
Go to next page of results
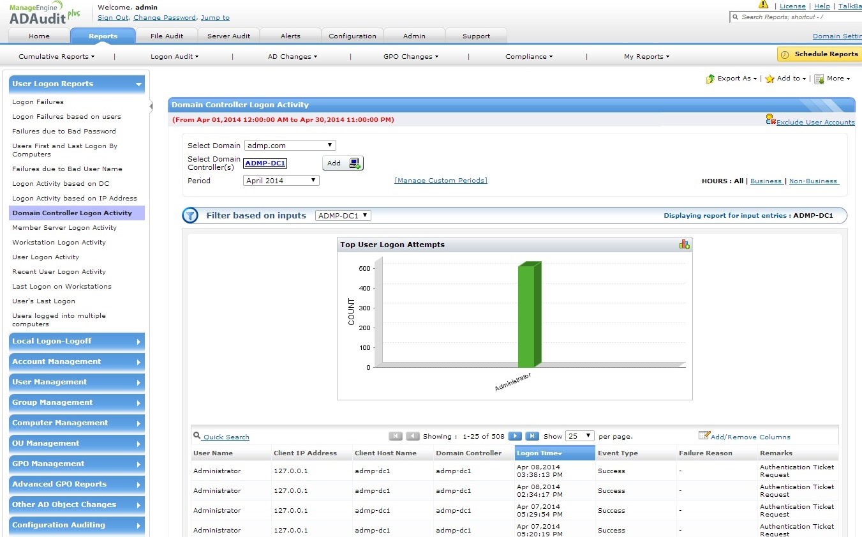point(515,436)
